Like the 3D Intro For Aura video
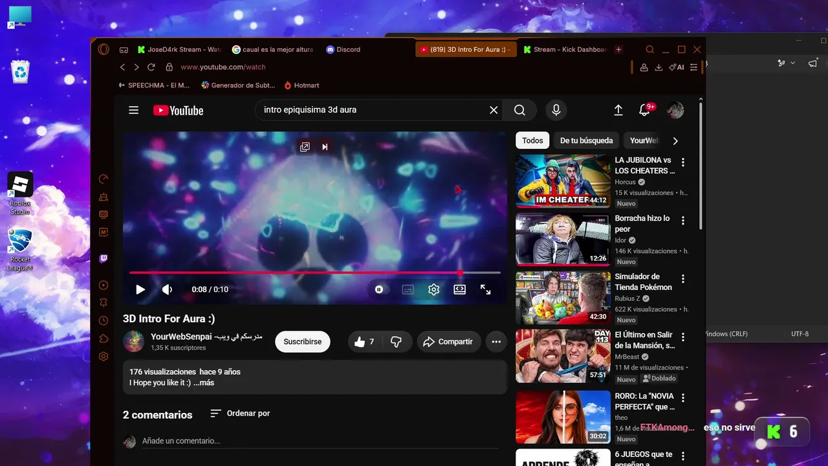828x466 pixels. 365,342
